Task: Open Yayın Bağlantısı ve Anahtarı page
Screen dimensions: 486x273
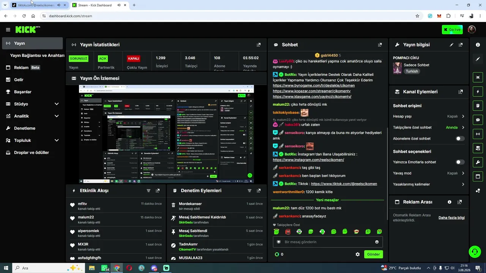Action: (x=37, y=55)
